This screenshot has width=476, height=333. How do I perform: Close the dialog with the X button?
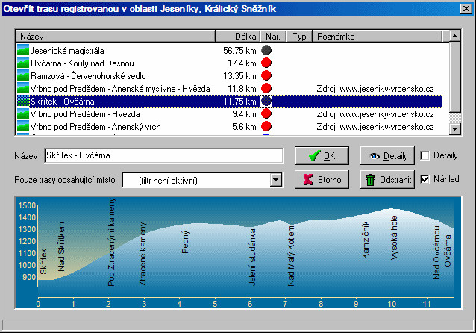[x=466, y=8]
